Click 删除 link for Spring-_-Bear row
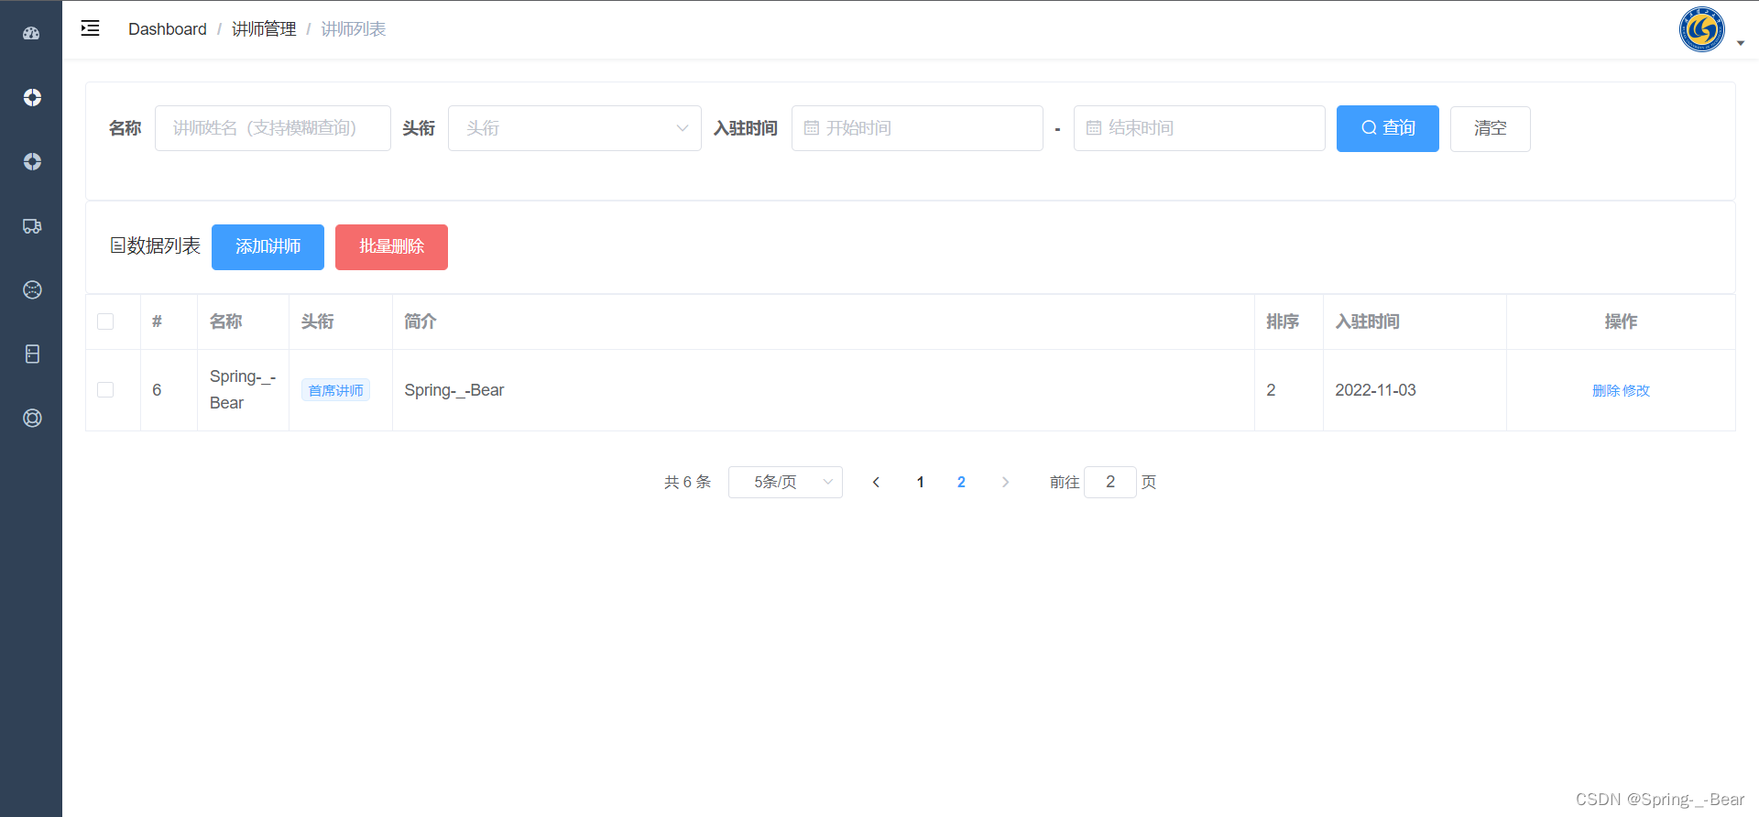The height and width of the screenshot is (817, 1759). [x=1606, y=391]
